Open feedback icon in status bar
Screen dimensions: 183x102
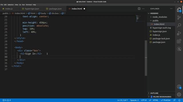pyautogui.click(x=174, y=100)
